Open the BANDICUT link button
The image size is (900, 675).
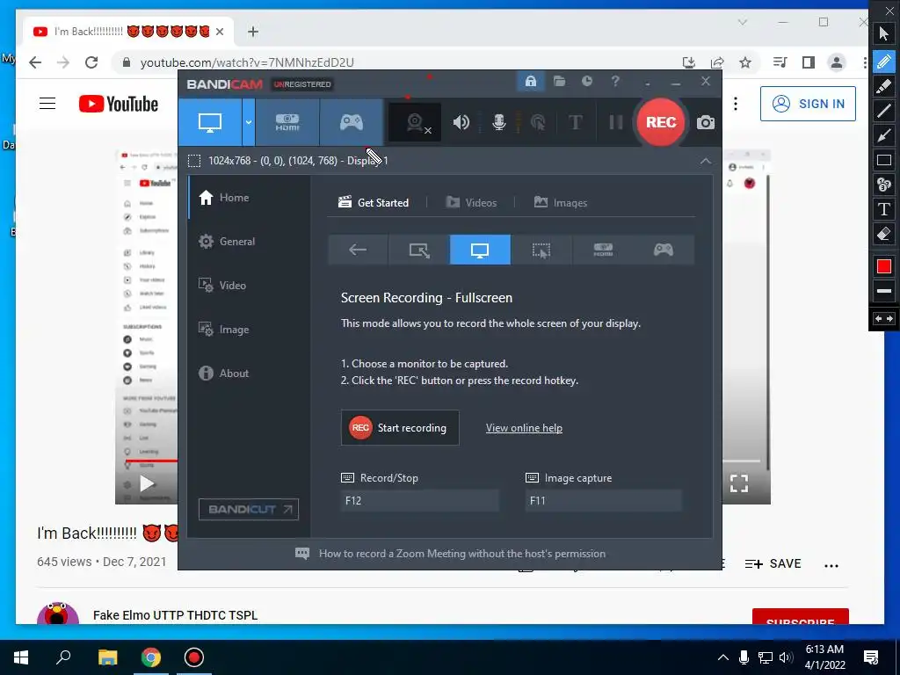(x=249, y=509)
